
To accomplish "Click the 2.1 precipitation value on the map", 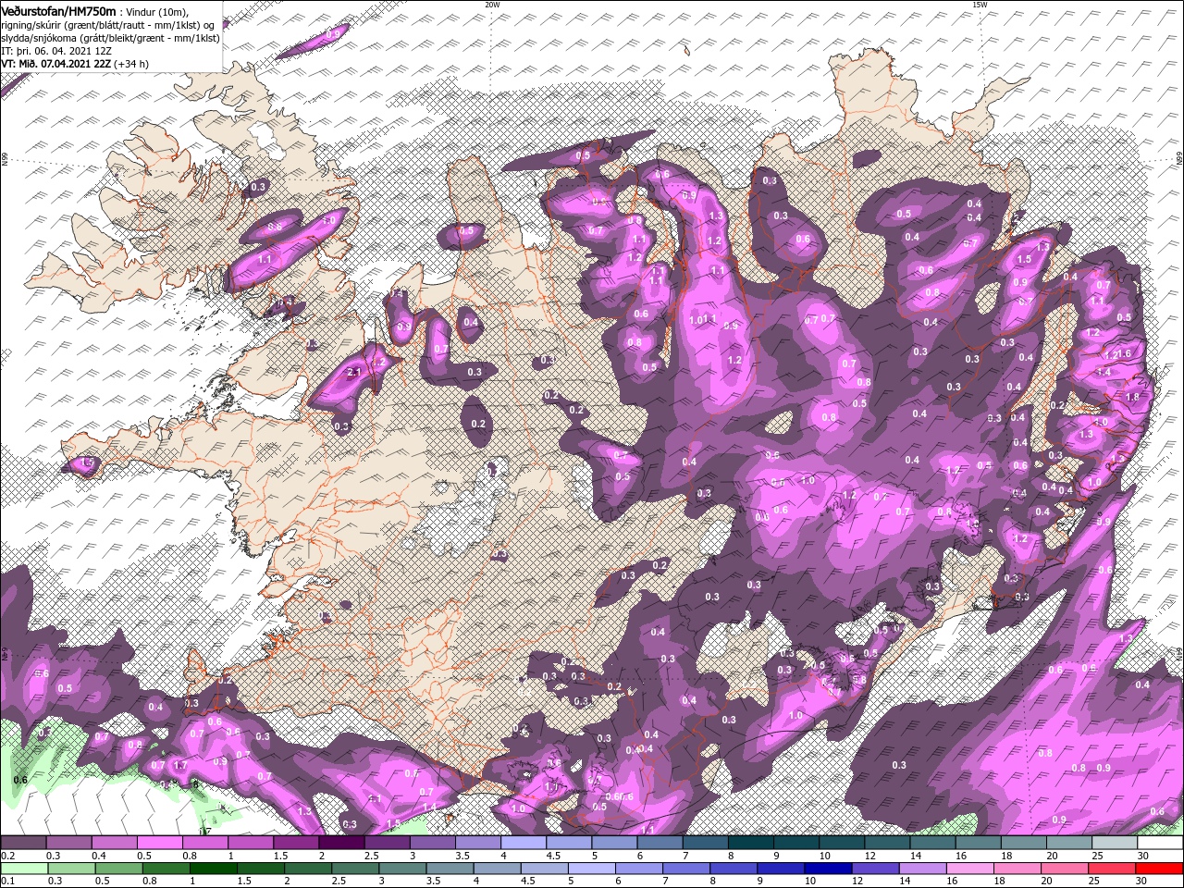I will (353, 372).
